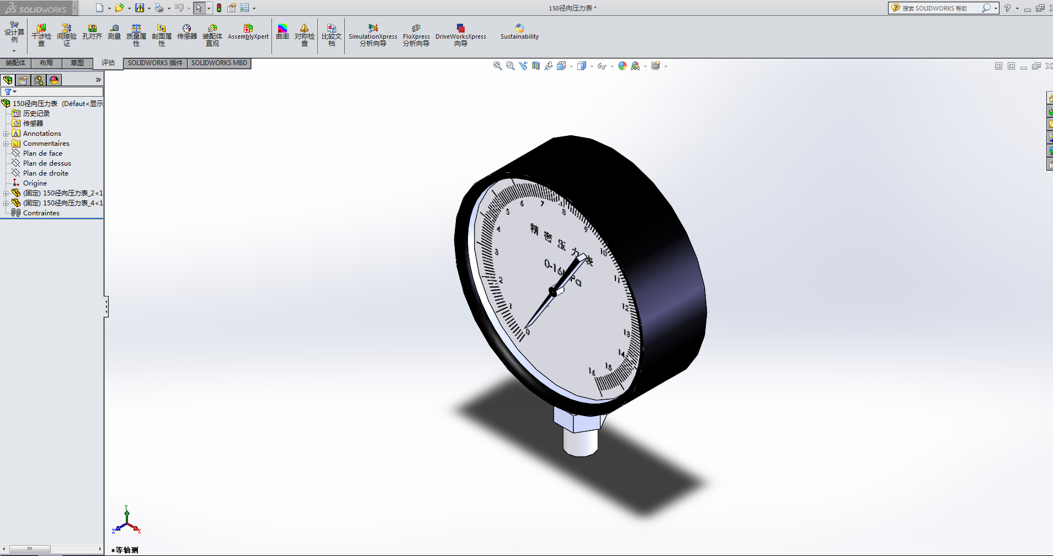Viewport: 1053px width, 556px height.
Task: Expand the 150径向压力表_2 component node
Action: pos(6,193)
